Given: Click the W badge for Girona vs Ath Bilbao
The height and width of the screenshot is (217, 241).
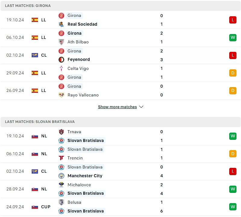Looking at the screenshot, I should coord(233,38).
